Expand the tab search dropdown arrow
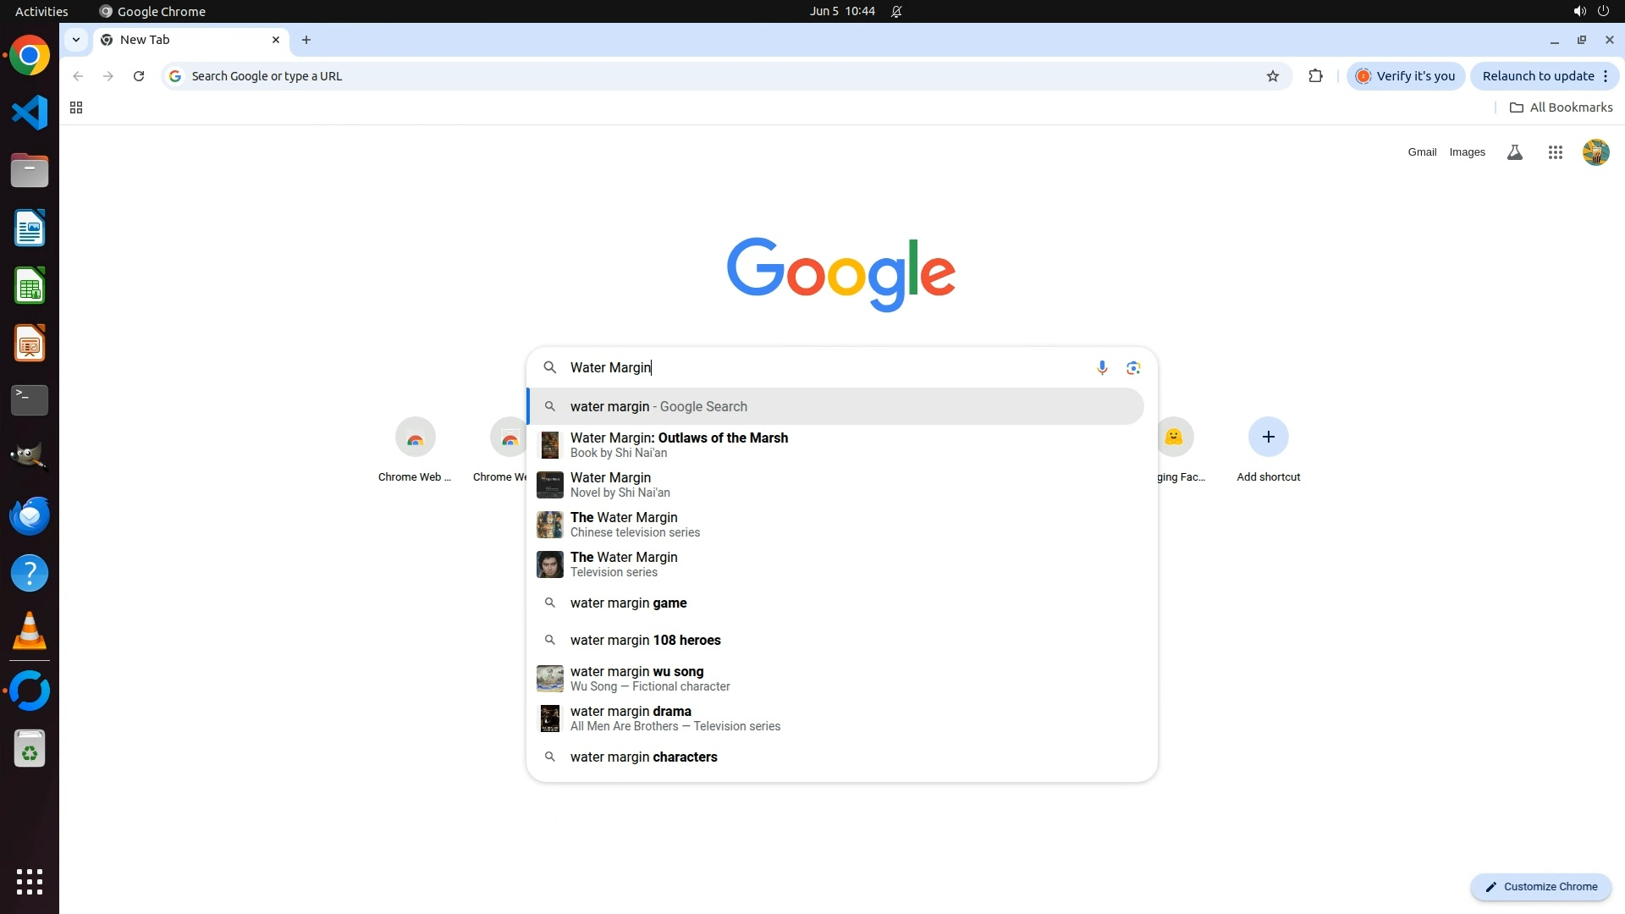 [x=76, y=40]
